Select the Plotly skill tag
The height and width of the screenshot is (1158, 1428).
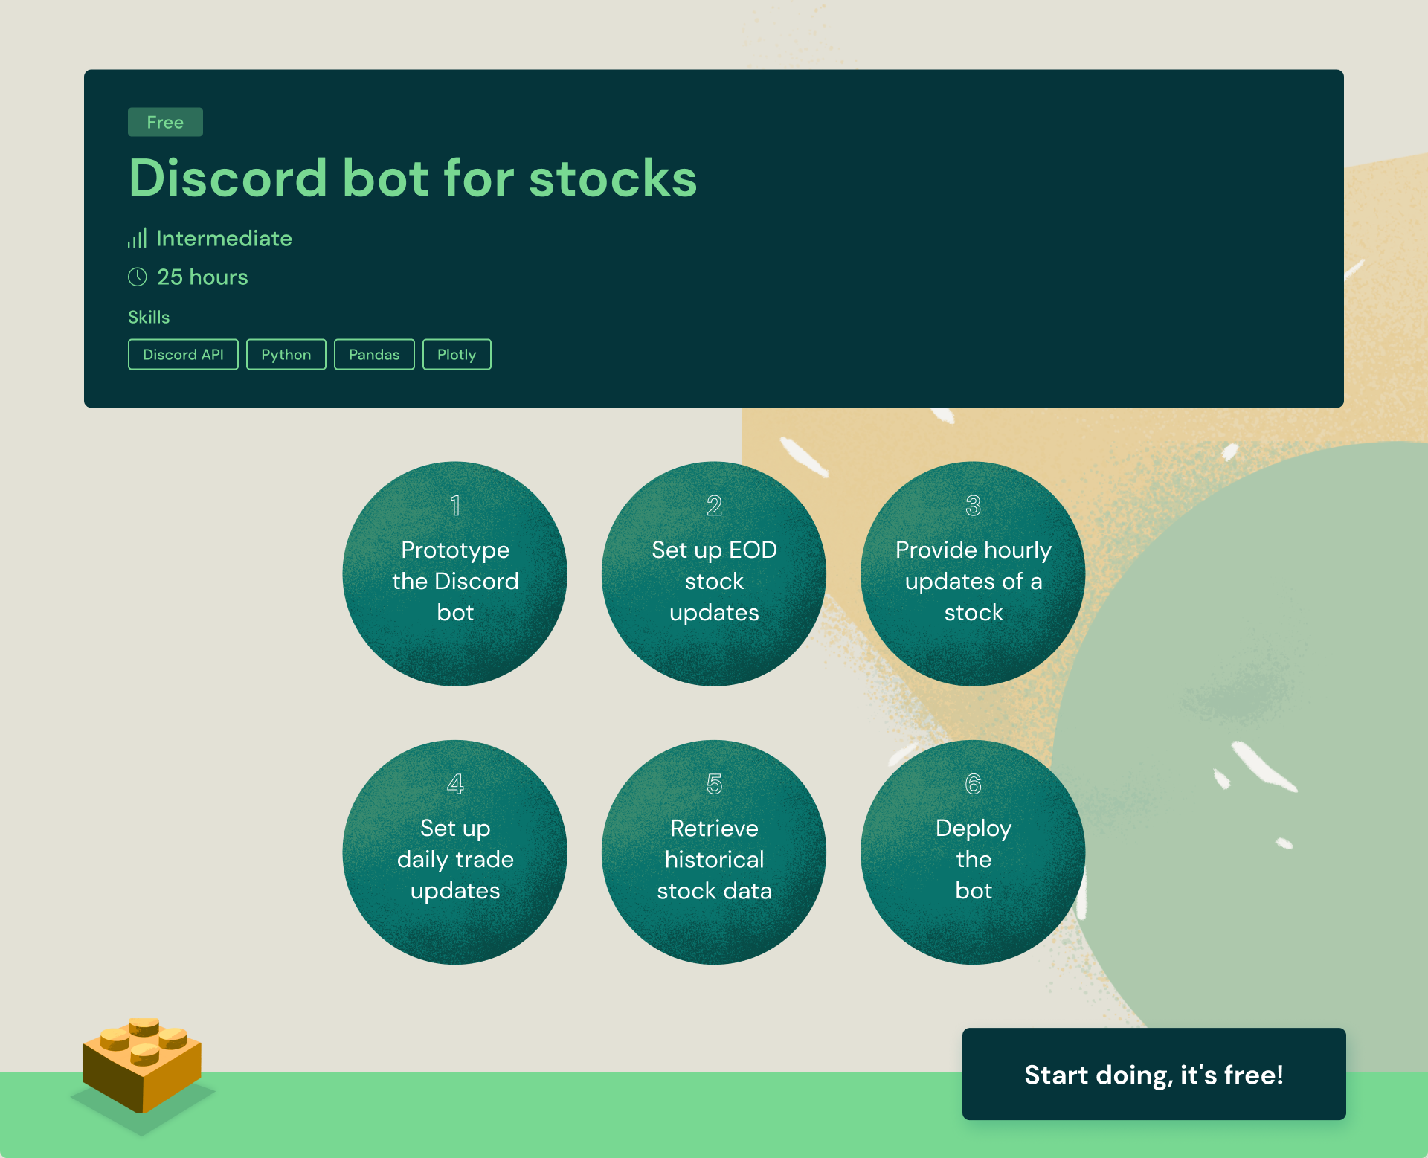[x=457, y=354]
